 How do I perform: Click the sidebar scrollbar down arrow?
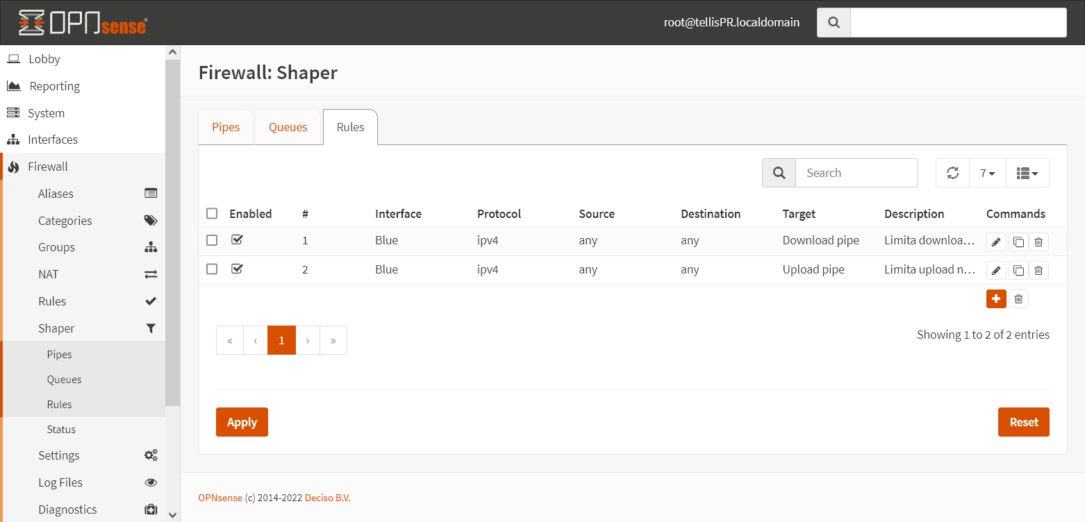coord(173,514)
